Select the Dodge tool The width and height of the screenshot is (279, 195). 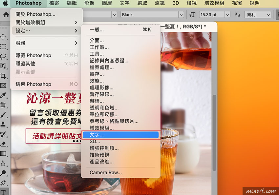(3, 173)
